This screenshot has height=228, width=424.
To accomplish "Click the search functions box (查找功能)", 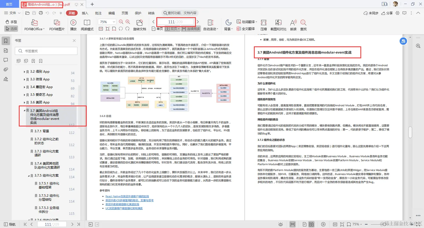I will [180, 13].
